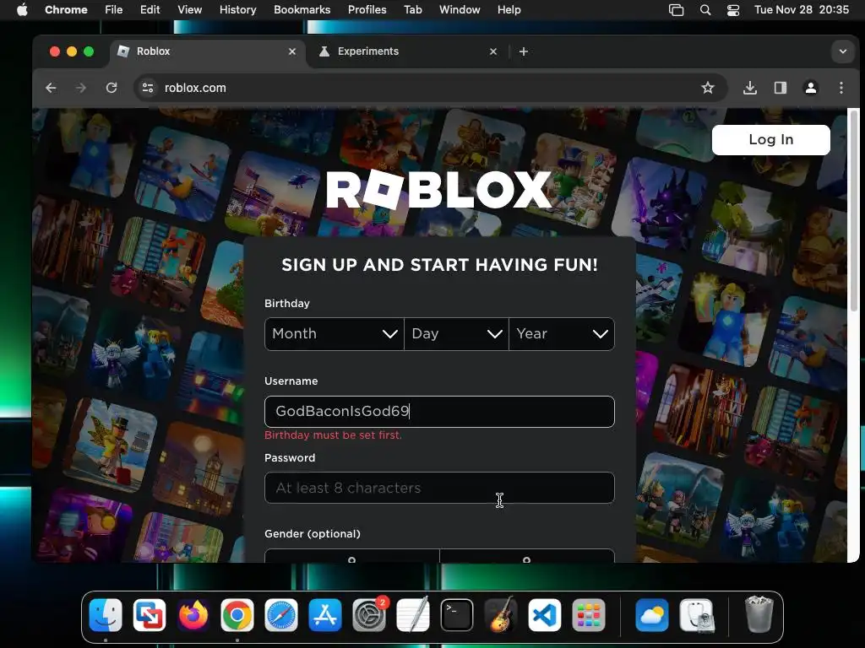
Task: Open the History menu
Action: pyautogui.click(x=237, y=9)
